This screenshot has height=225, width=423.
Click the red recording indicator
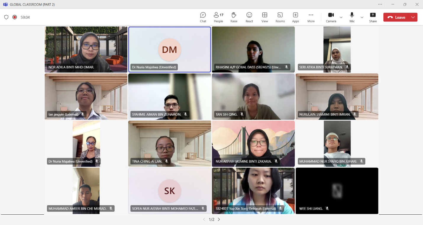tap(14, 17)
